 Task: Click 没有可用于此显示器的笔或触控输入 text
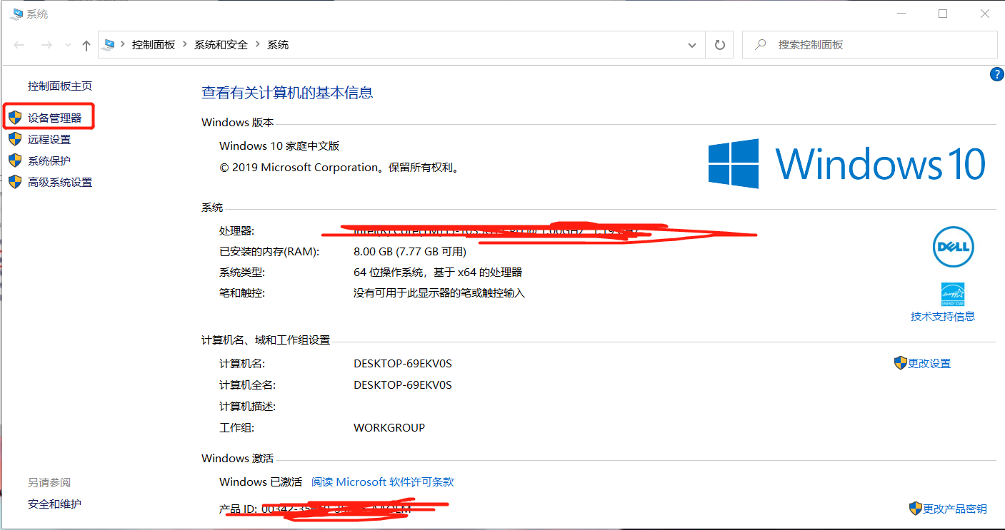coord(439,292)
